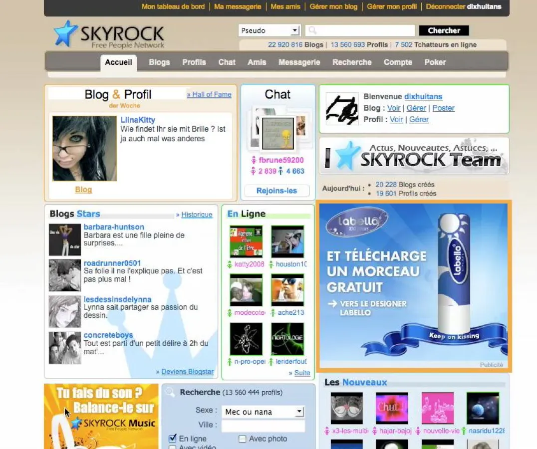This screenshot has height=449, width=537.
Task: Click the pink gender icon beside katty2008
Action: 230,264
